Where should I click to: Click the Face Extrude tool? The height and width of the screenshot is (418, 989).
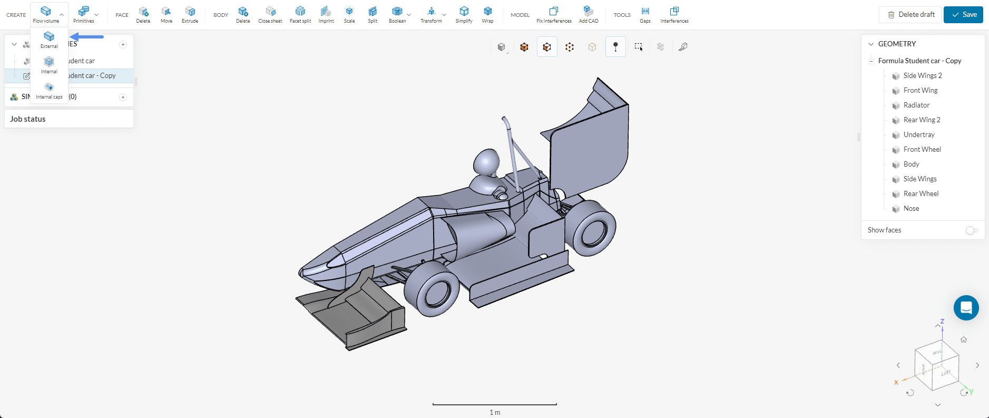(x=190, y=14)
